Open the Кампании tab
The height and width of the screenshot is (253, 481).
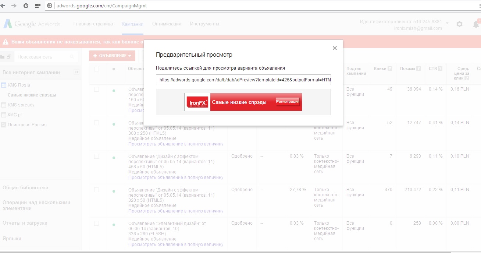click(x=132, y=24)
